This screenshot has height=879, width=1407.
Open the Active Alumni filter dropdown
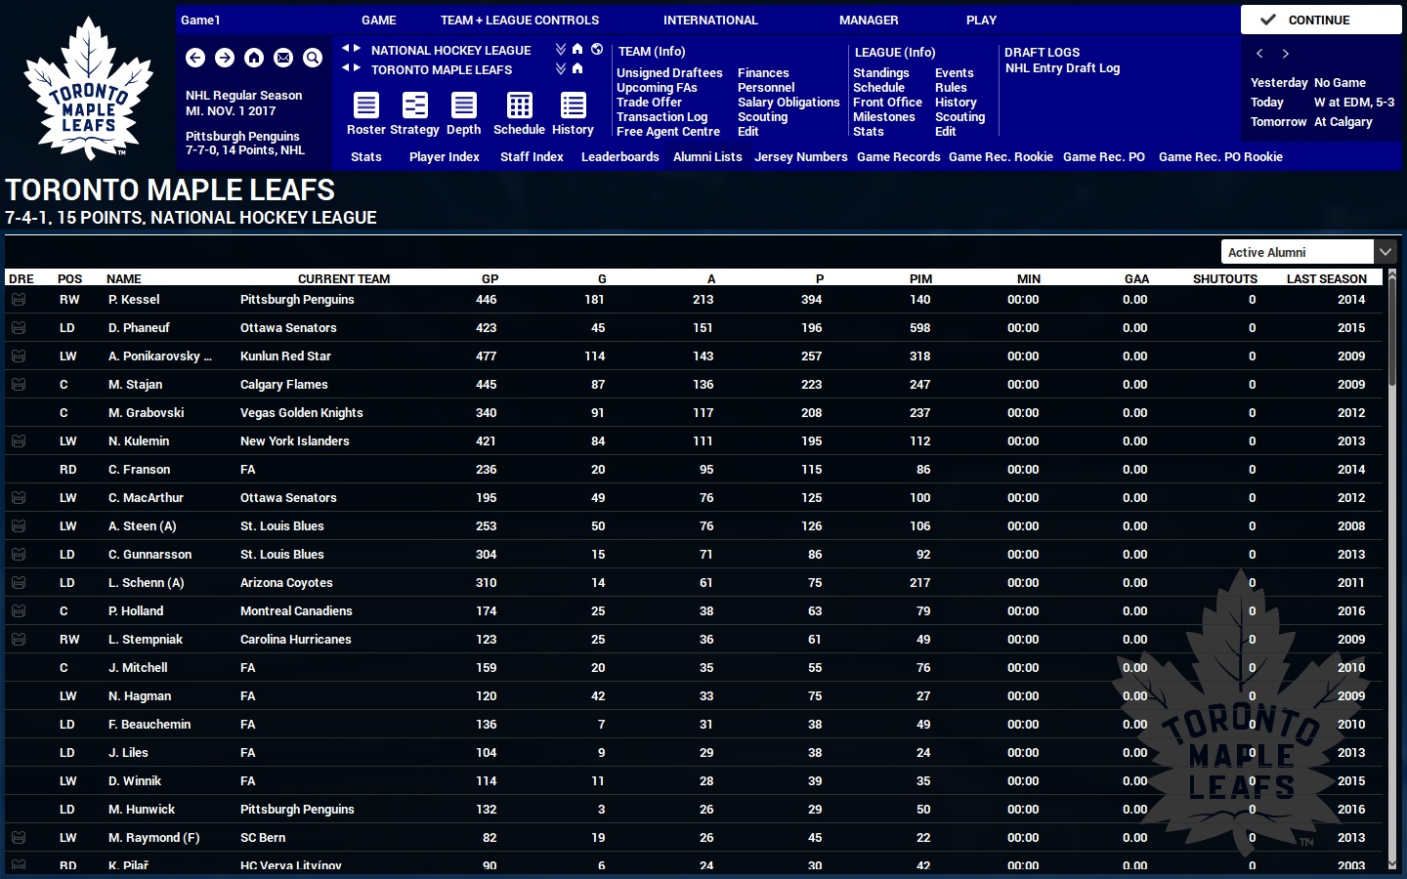[x=1386, y=251]
